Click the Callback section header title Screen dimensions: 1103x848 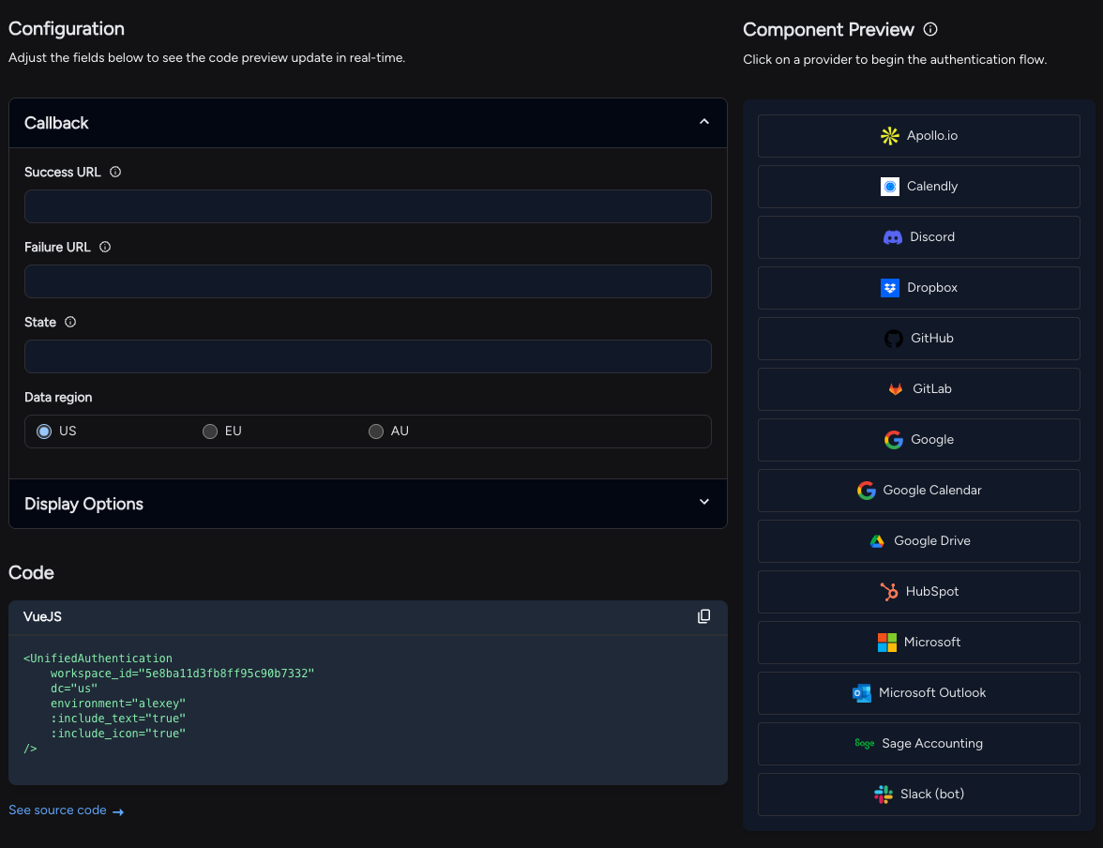point(56,123)
